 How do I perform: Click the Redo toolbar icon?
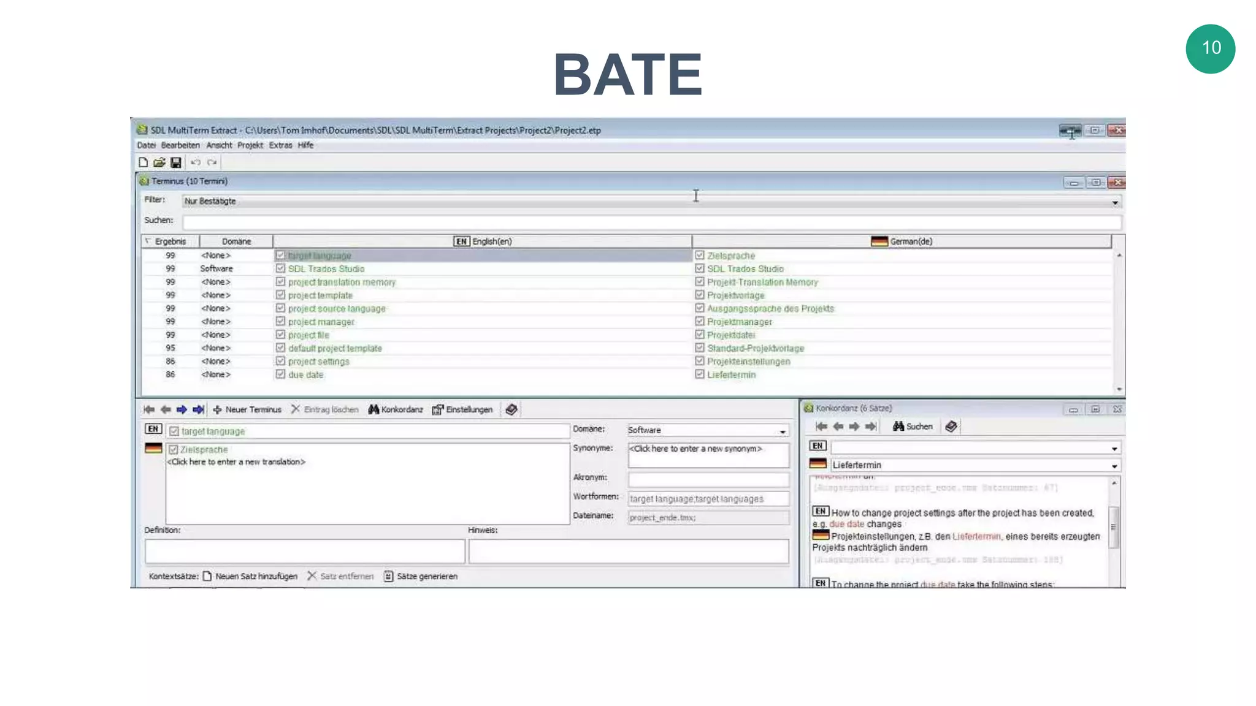[212, 162]
